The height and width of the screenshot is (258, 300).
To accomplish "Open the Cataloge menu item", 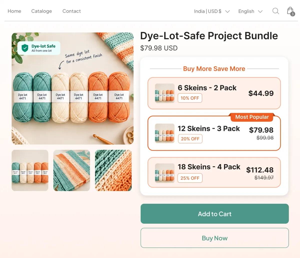I will (41, 11).
